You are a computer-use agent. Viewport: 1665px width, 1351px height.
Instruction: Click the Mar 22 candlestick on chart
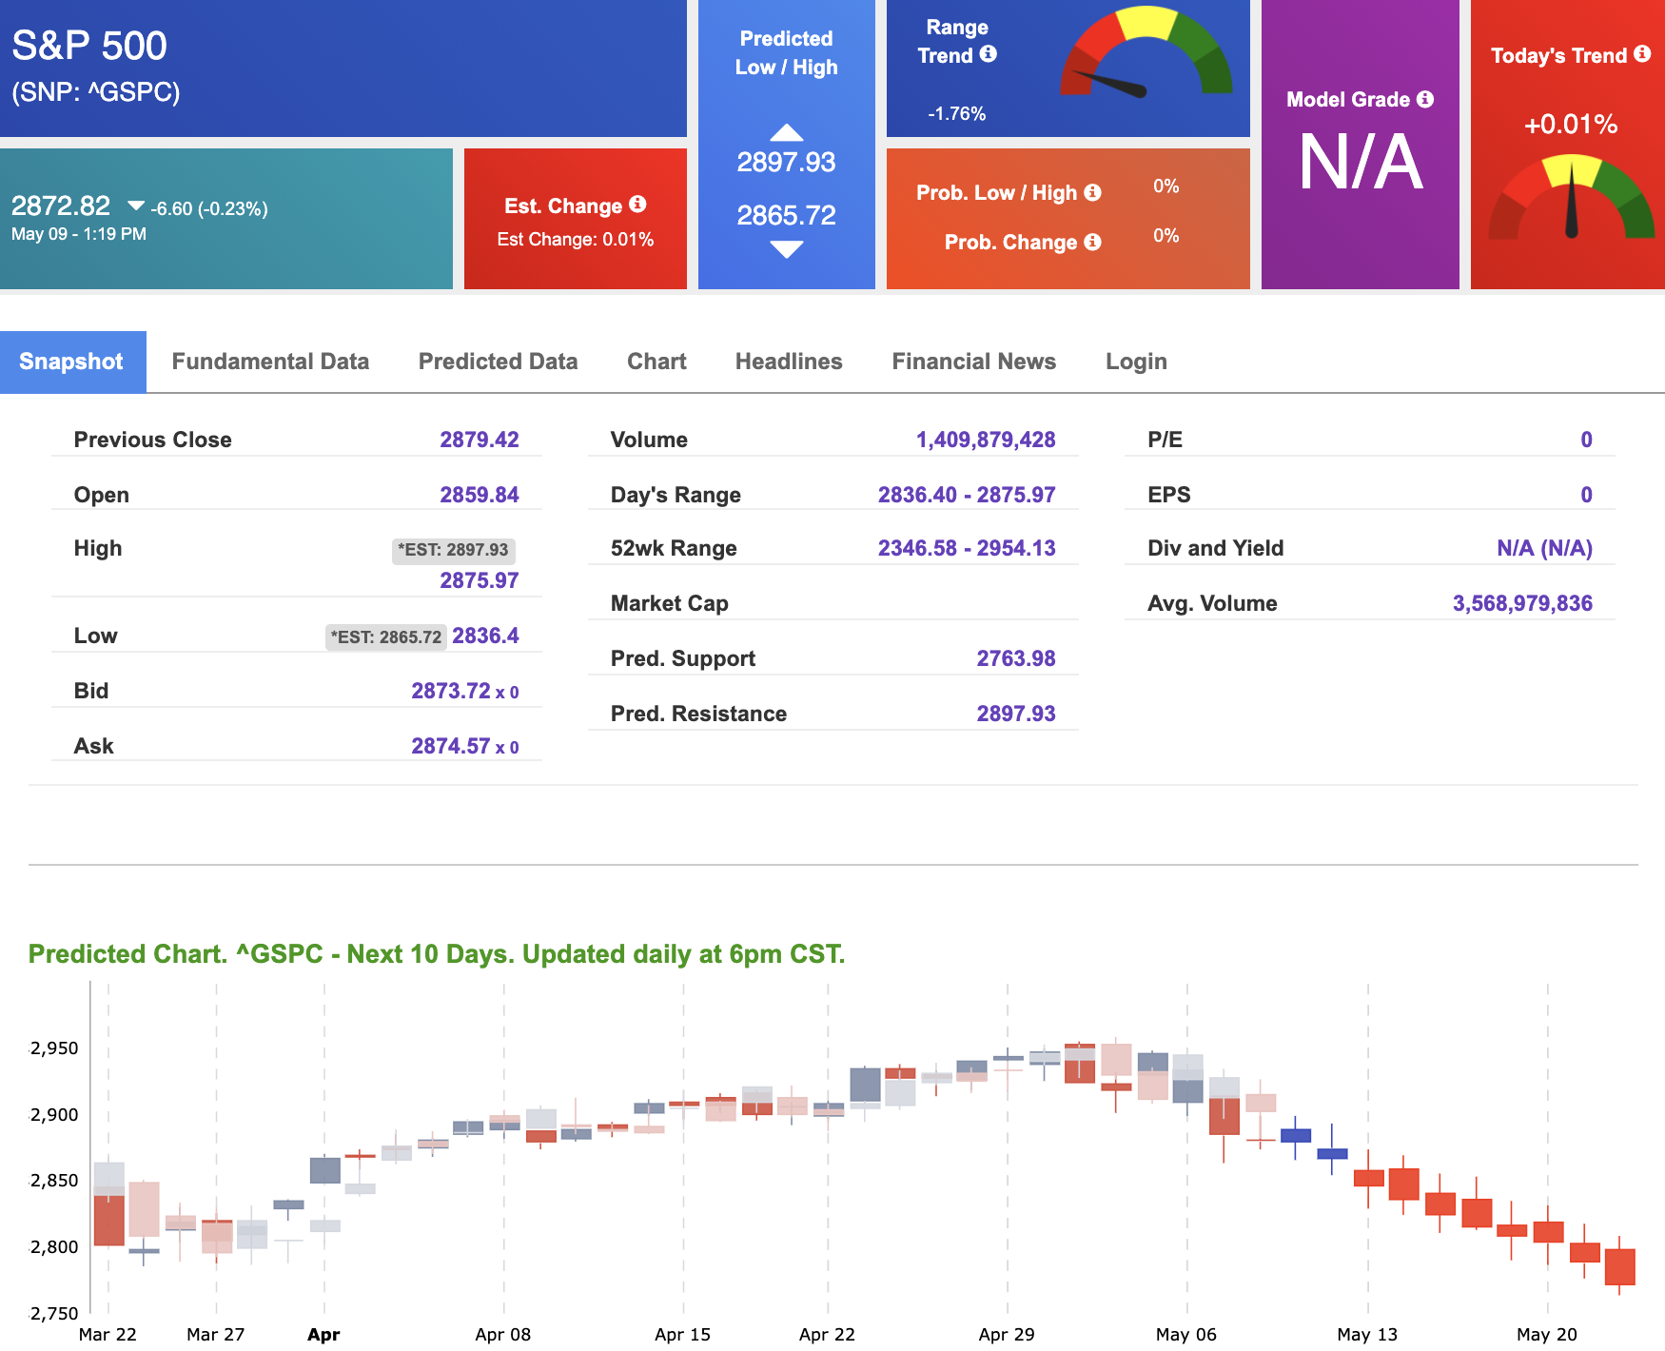click(109, 1204)
